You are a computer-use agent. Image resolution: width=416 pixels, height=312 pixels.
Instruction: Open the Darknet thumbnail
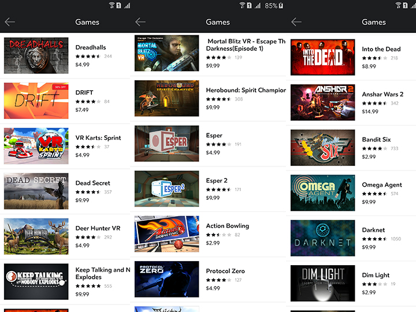pos(322,238)
